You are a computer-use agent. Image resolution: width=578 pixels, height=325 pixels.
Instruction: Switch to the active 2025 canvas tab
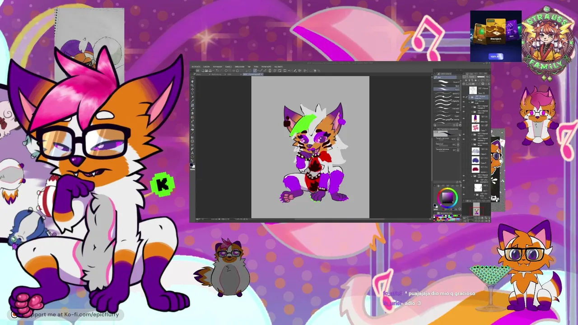[x=253, y=74]
